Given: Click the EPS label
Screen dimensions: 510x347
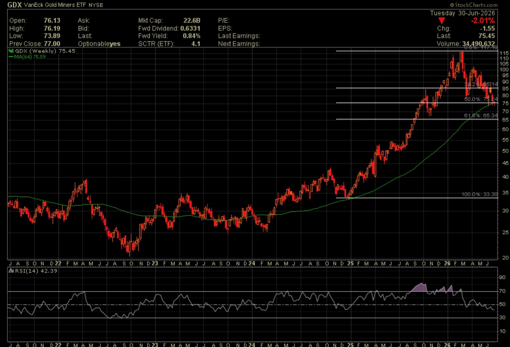Looking at the screenshot, I should click(x=225, y=28).
